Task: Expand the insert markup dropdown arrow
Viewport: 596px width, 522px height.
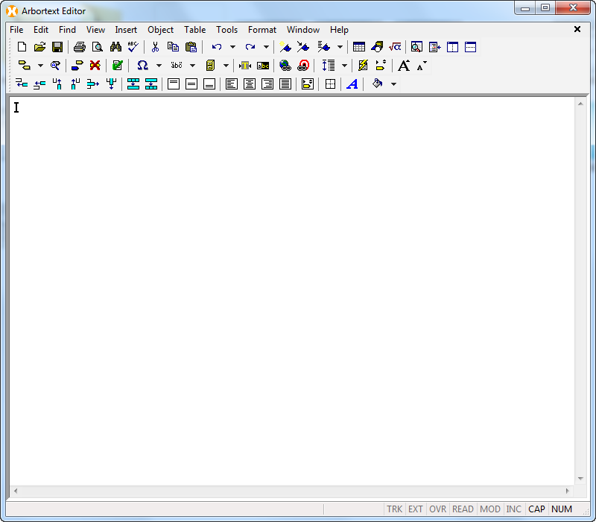Action: (x=40, y=66)
